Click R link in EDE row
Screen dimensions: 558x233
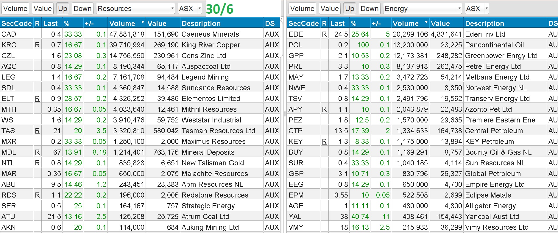[324, 34]
